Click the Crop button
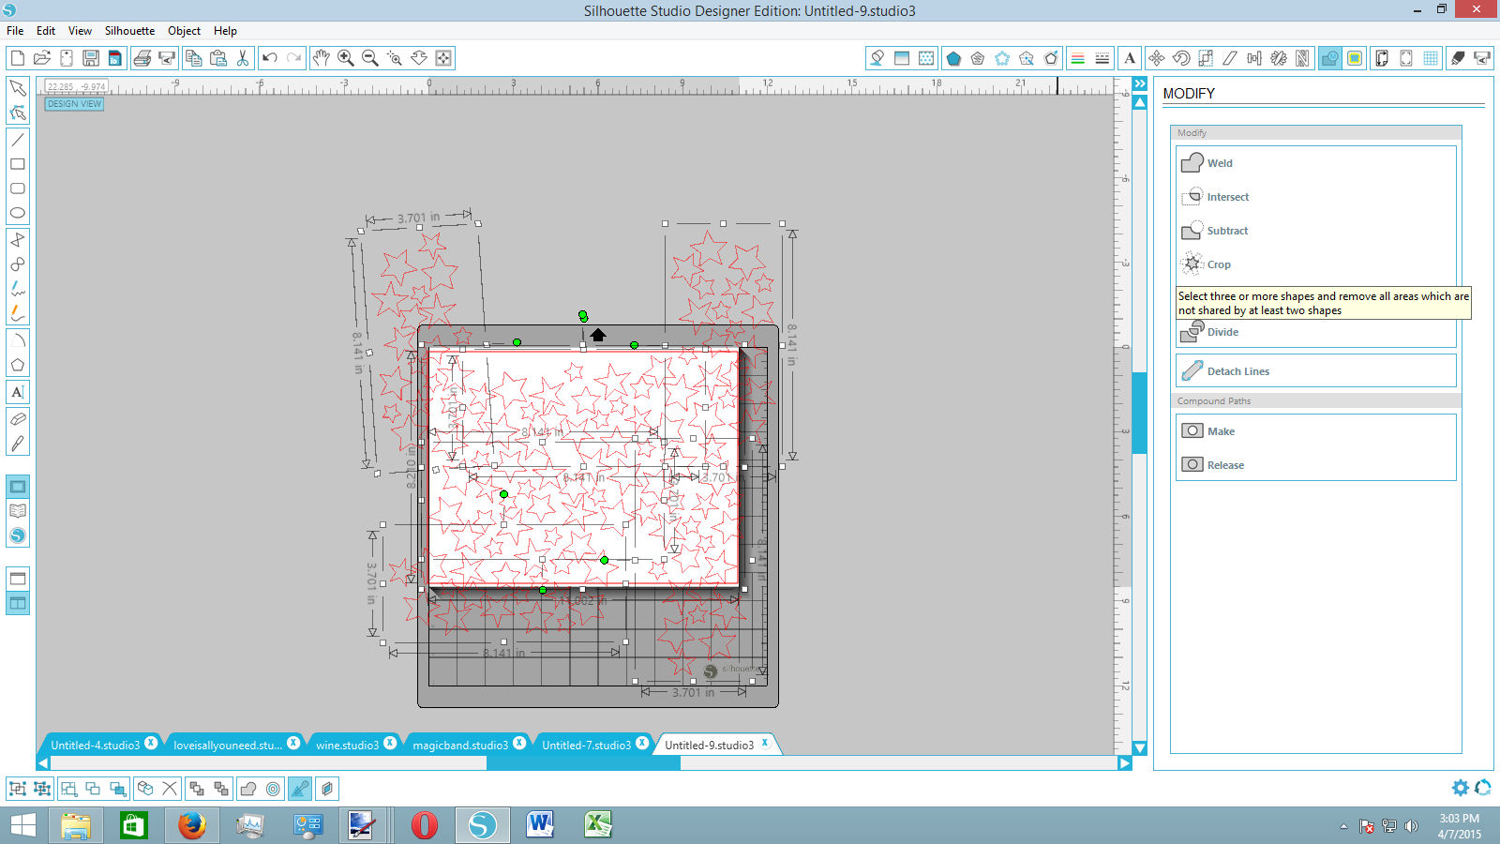Viewport: 1500px width, 844px height. pyautogui.click(x=1316, y=264)
